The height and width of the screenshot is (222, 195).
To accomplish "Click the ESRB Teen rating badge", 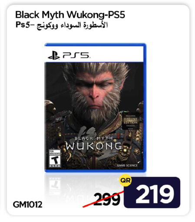I will [x=55, y=158].
